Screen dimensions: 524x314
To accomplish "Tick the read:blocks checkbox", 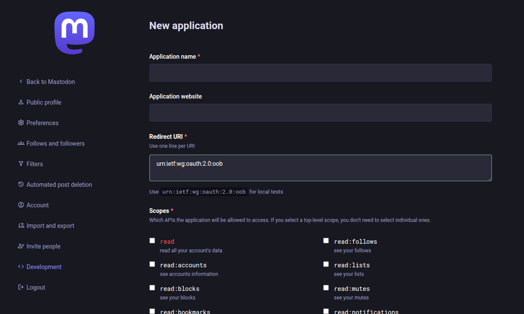I will [x=152, y=288].
